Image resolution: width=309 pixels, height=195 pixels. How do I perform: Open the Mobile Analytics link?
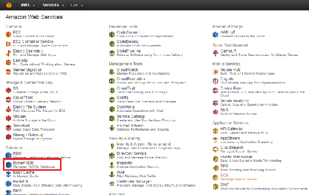[x=234, y=101]
